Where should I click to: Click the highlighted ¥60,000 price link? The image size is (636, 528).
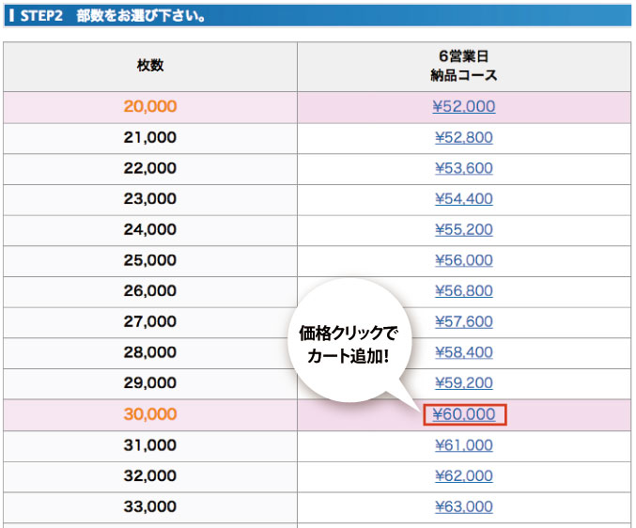point(464,414)
